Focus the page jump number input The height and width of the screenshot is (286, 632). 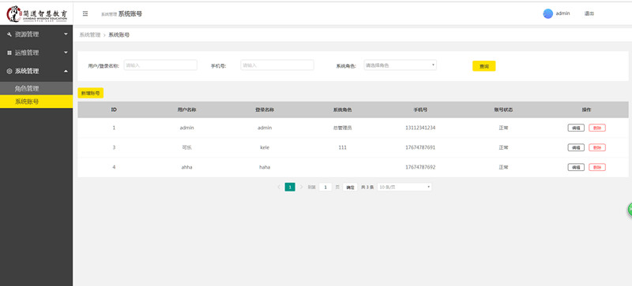coord(325,187)
